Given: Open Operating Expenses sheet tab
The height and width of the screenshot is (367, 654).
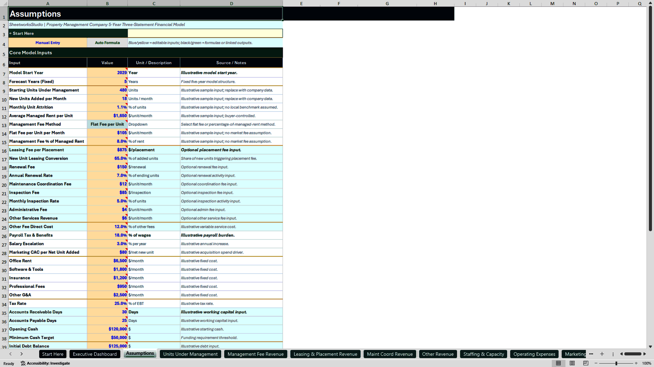Looking at the screenshot, I should pyautogui.click(x=534, y=354).
